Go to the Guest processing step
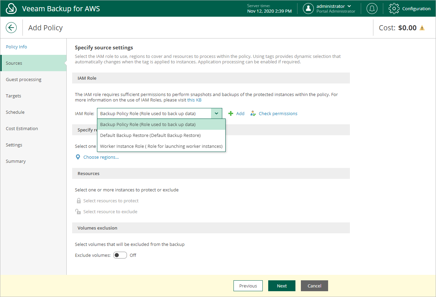The width and height of the screenshot is (436, 297). click(x=33, y=79)
